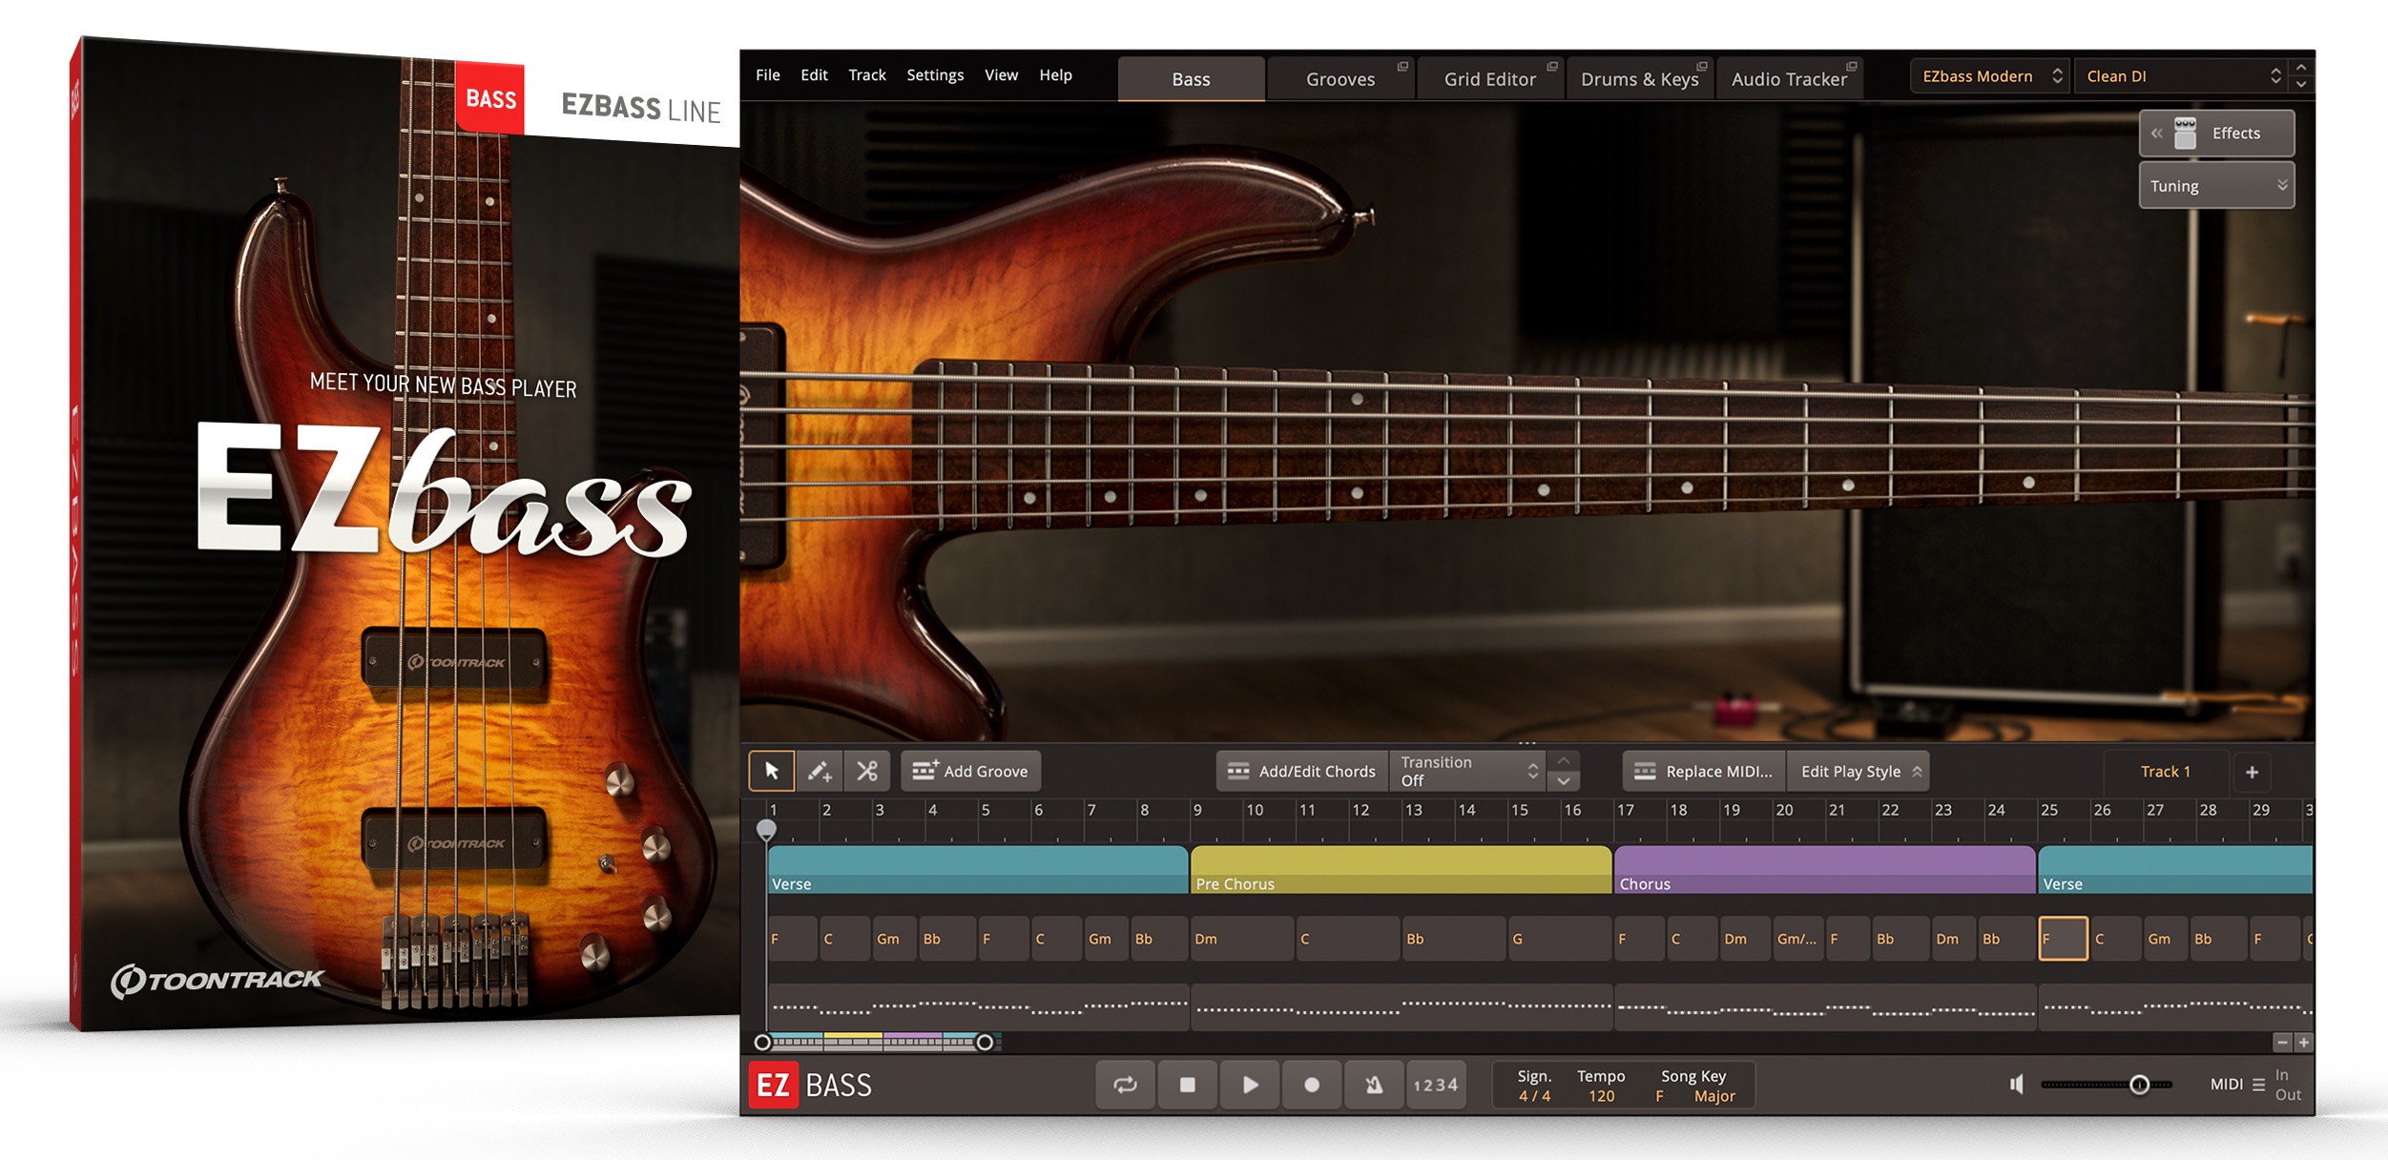Screen dimensions: 2388x1160
Task: Select the arrow pointer tool
Action: click(772, 771)
